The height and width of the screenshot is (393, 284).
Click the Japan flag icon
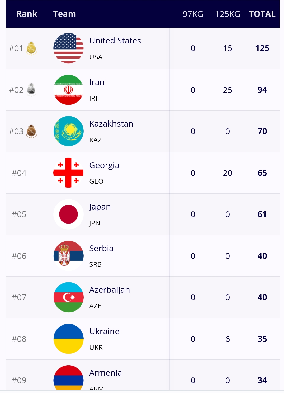(68, 214)
